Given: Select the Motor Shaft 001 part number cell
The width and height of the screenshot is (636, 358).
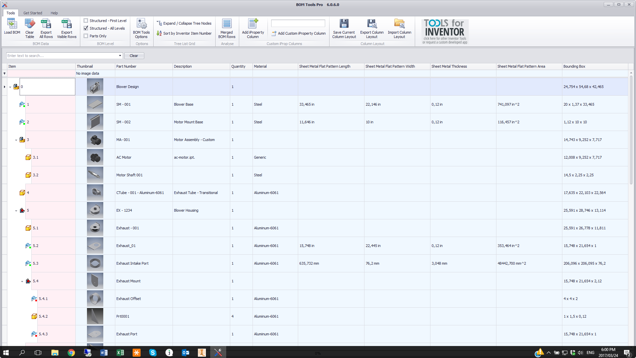Looking at the screenshot, I should click(144, 175).
